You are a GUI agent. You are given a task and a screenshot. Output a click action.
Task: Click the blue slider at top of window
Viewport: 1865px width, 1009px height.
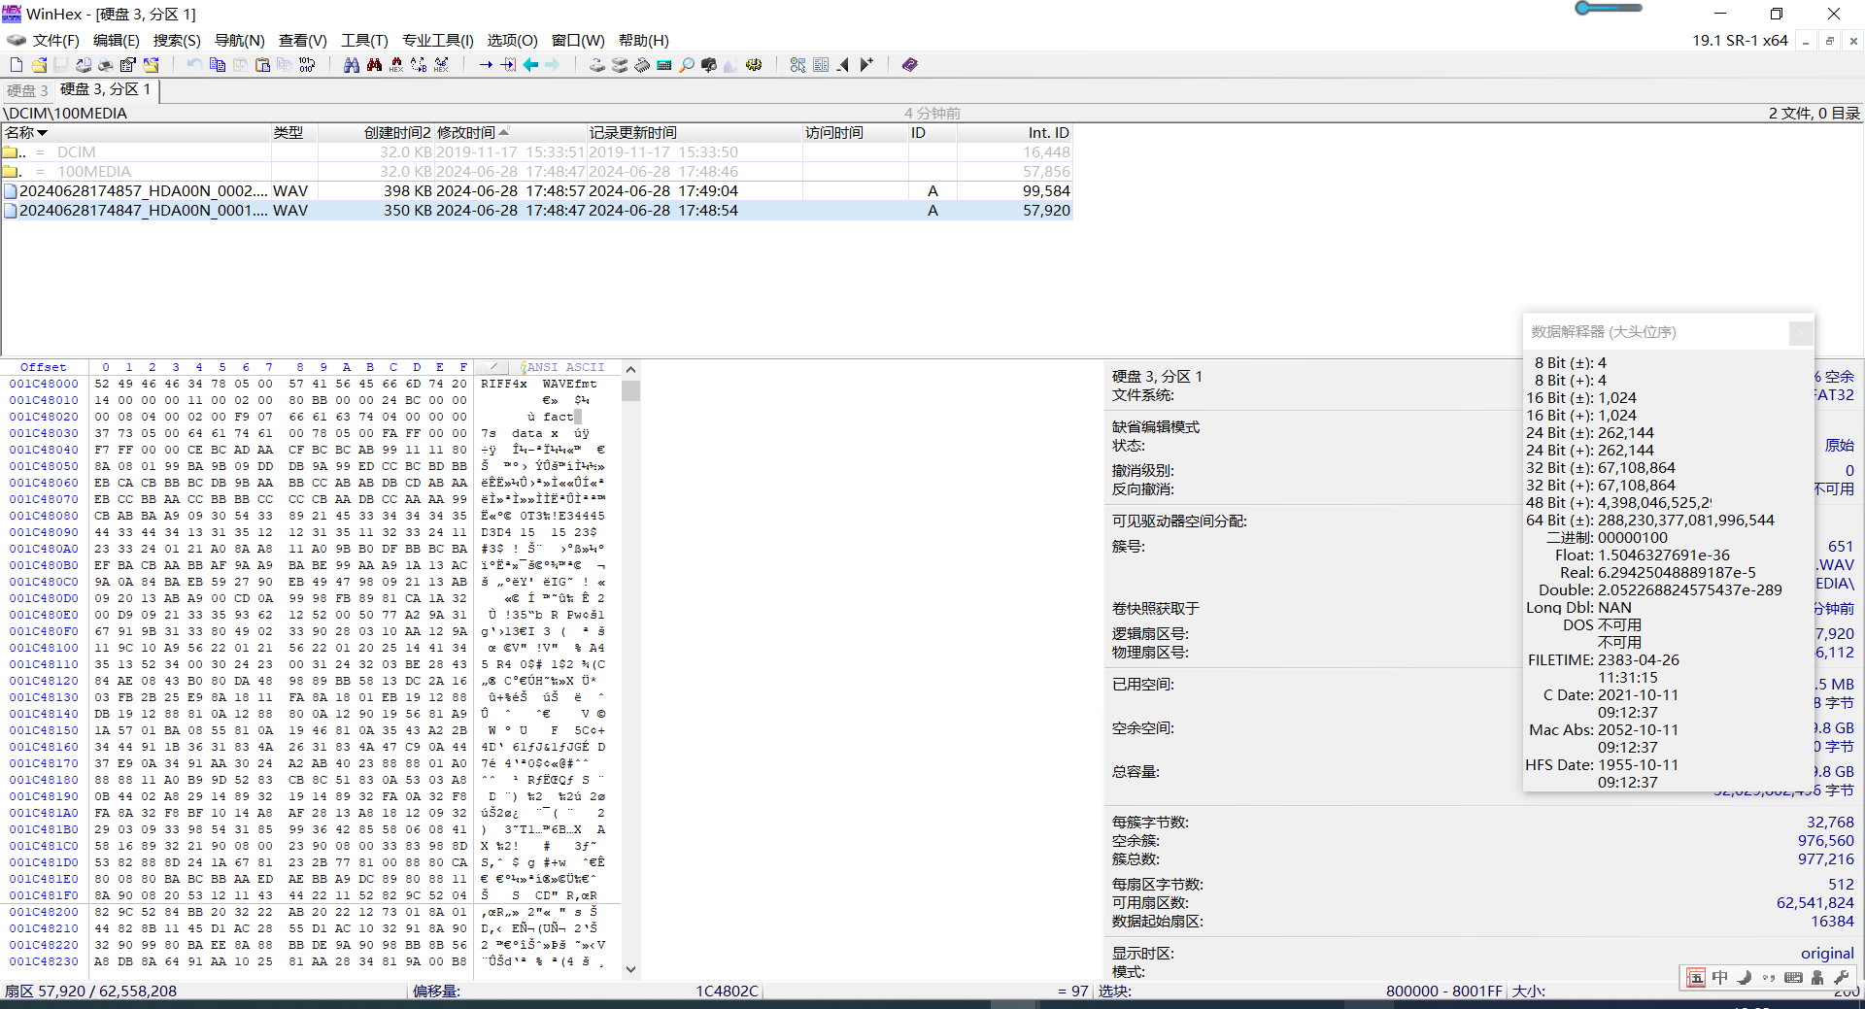point(1609,8)
